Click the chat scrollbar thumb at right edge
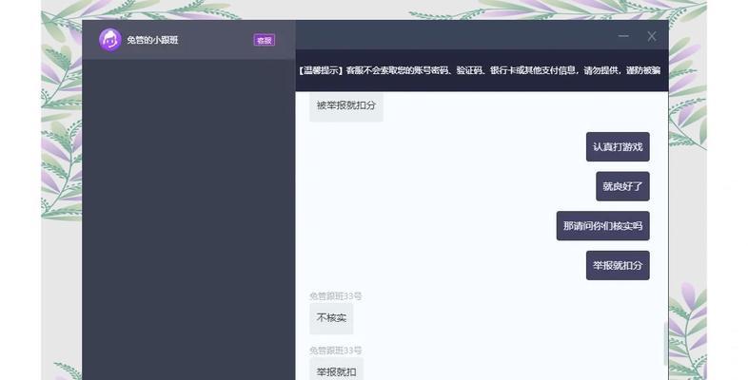Screen dimensions: 748x380 (665, 344)
